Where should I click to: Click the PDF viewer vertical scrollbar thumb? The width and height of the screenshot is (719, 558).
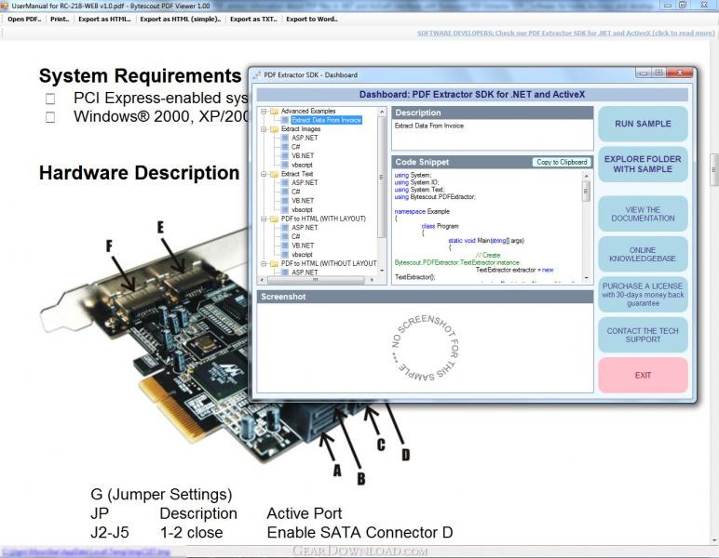714,170
